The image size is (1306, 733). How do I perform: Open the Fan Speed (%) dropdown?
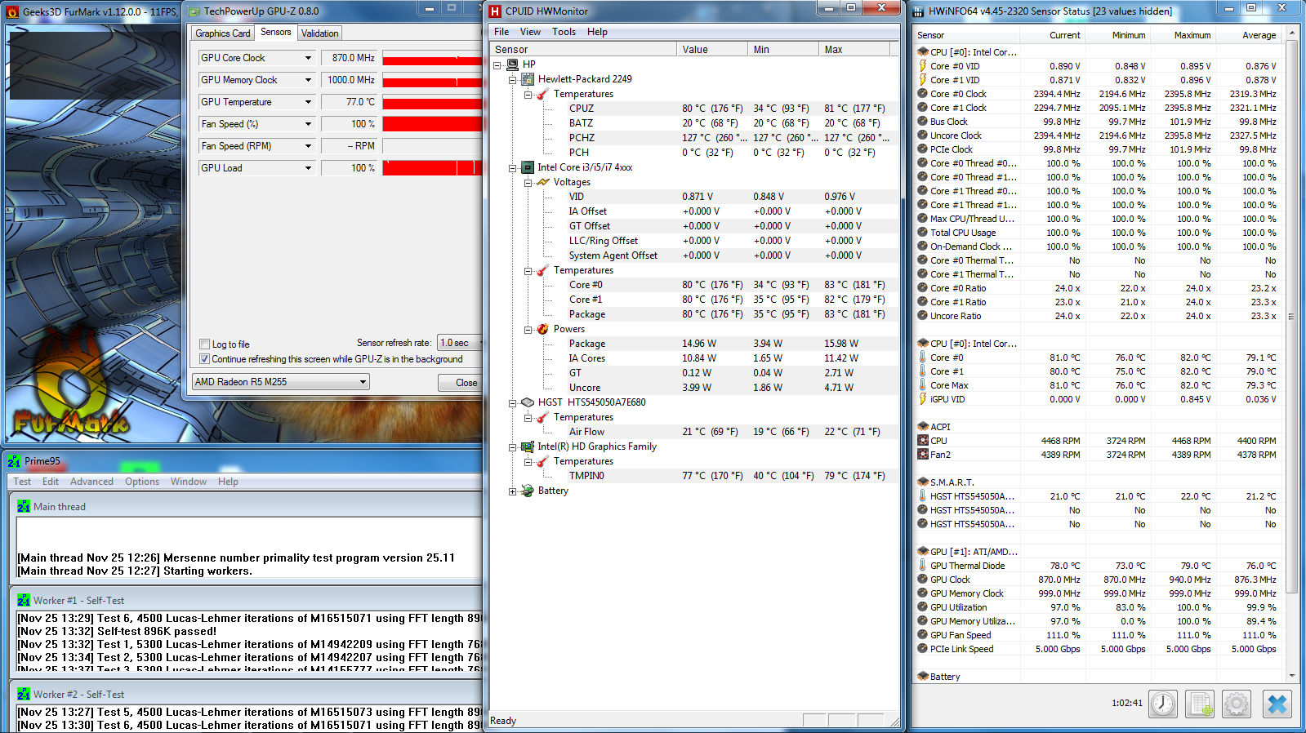tap(308, 124)
